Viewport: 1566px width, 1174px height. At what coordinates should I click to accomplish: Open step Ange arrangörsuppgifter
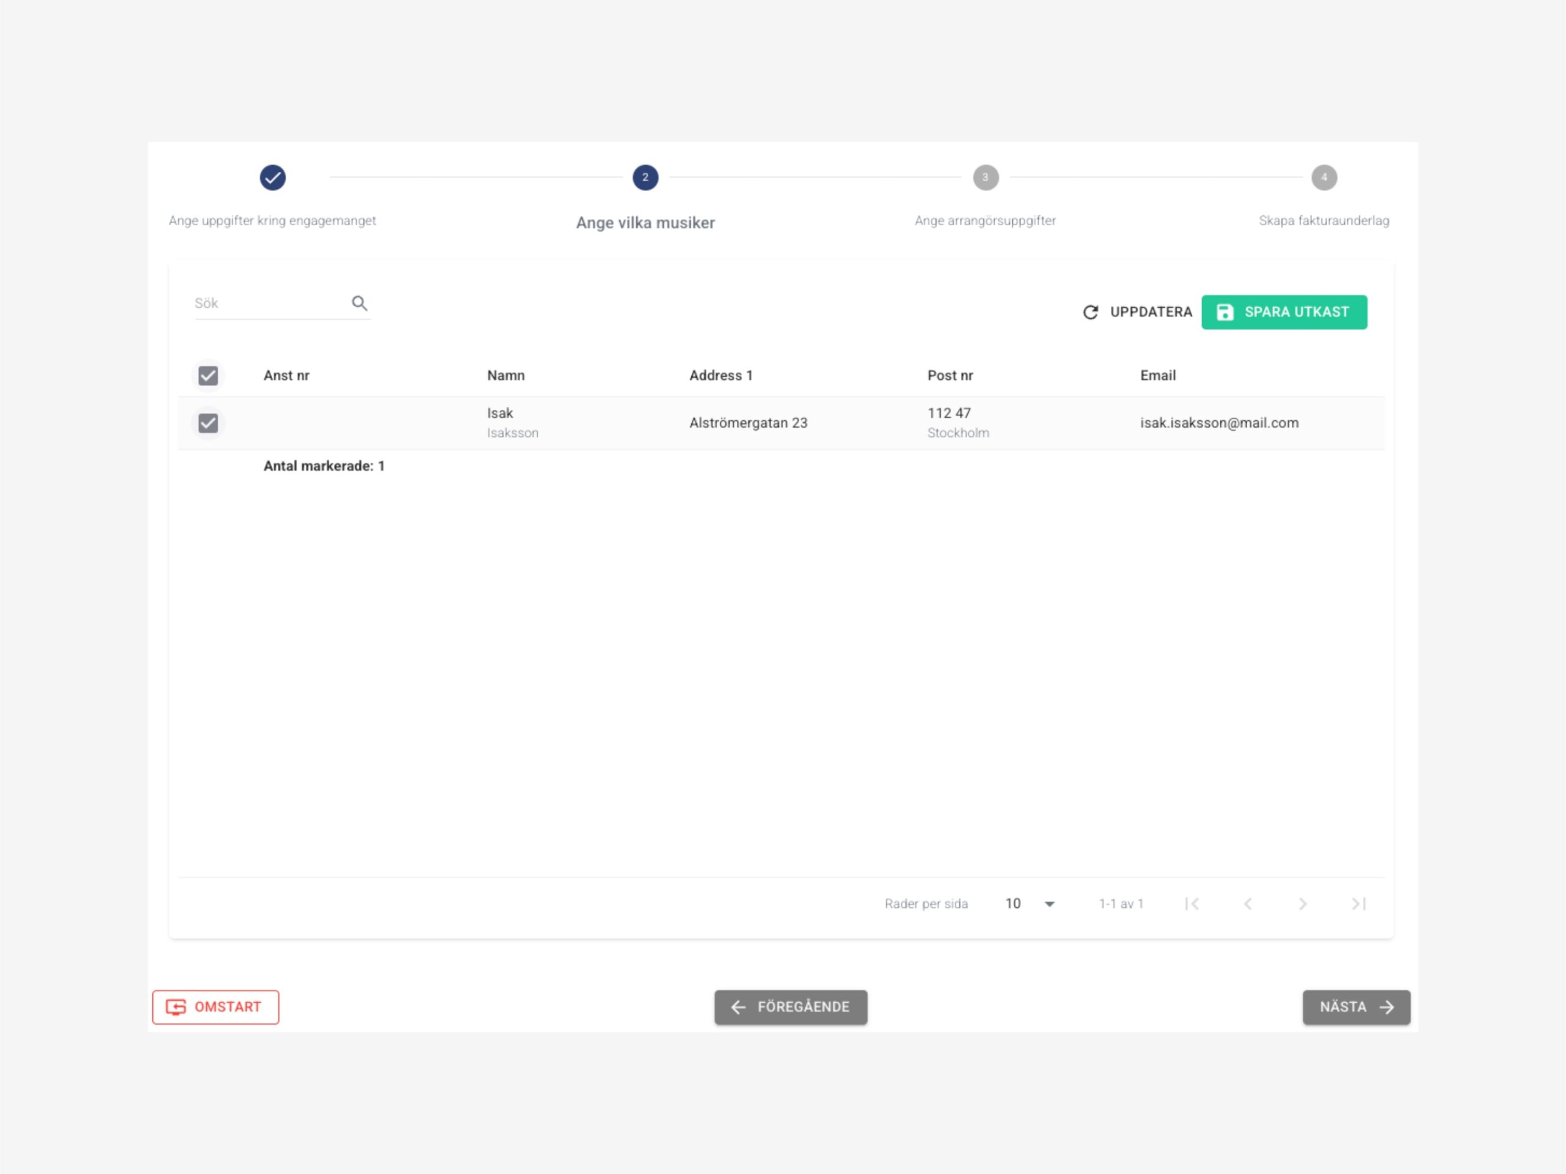pos(985,220)
